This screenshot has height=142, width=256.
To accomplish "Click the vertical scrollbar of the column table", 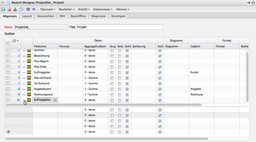I will click(247, 76).
